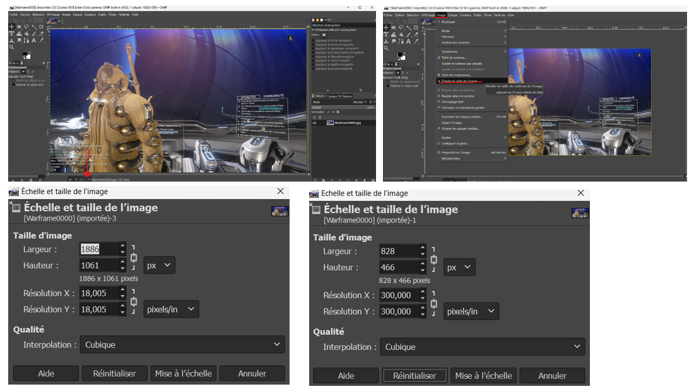Toggle Warframe0000.jpg layer eye visibility
The image size is (694, 389).
point(314,123)
